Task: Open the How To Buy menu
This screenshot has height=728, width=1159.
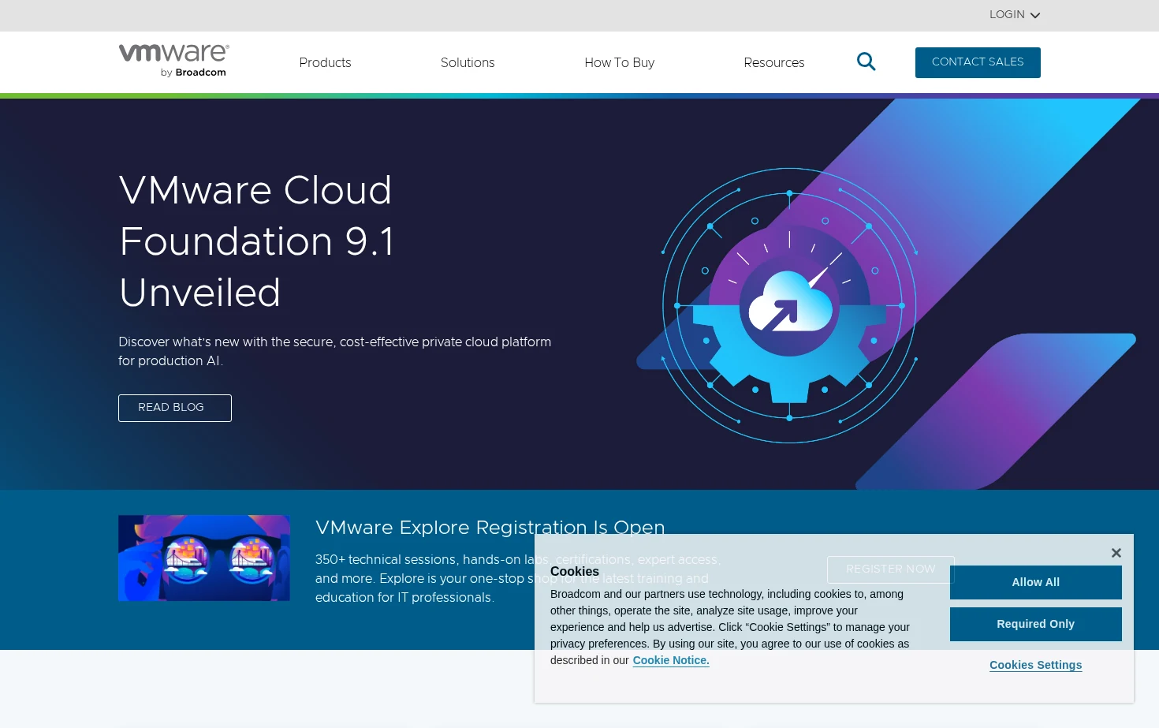Action: [619, 62]
